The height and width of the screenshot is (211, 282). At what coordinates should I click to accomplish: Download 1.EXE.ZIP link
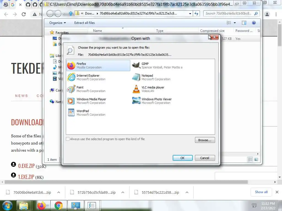[x=26, y=177]
